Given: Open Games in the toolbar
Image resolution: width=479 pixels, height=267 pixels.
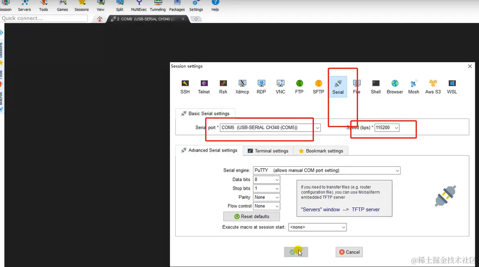Looking at the screenshot, I should point(62,6).
